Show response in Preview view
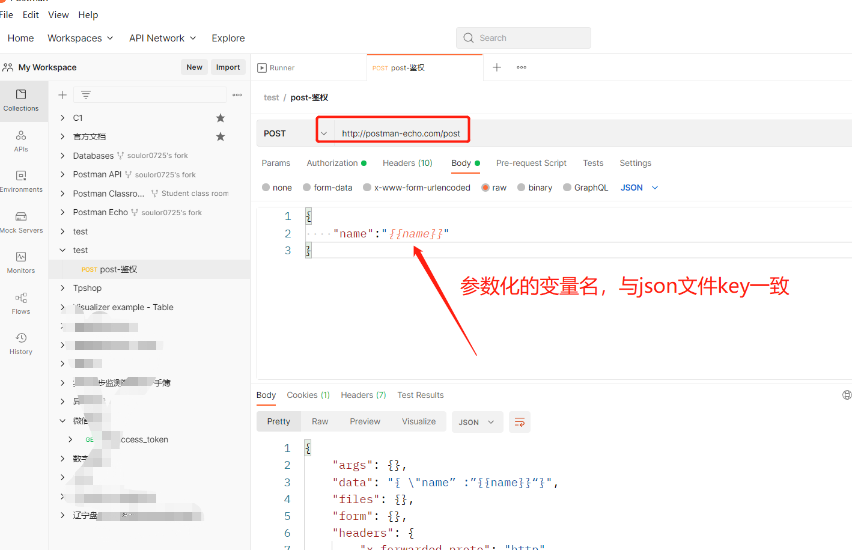852x550 pixels. tap(365, 421)
